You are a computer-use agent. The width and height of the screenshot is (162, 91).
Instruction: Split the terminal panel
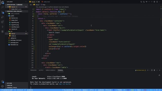(152, 70)
